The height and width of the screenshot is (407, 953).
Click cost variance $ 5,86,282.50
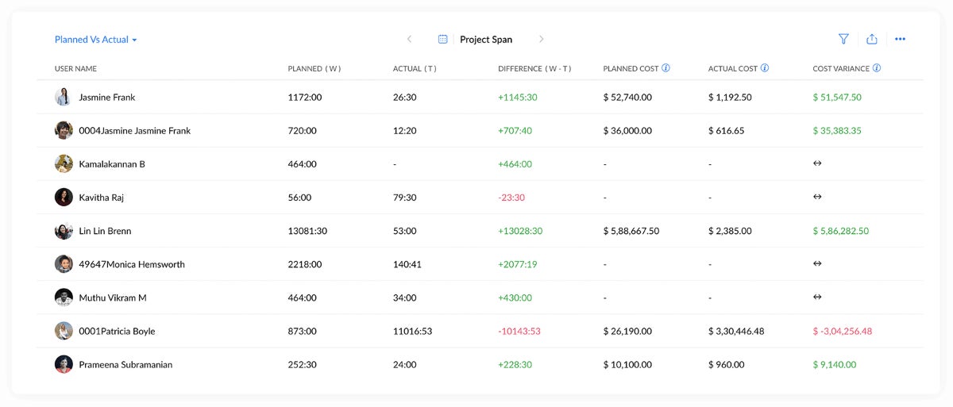(x=841, y=232)
